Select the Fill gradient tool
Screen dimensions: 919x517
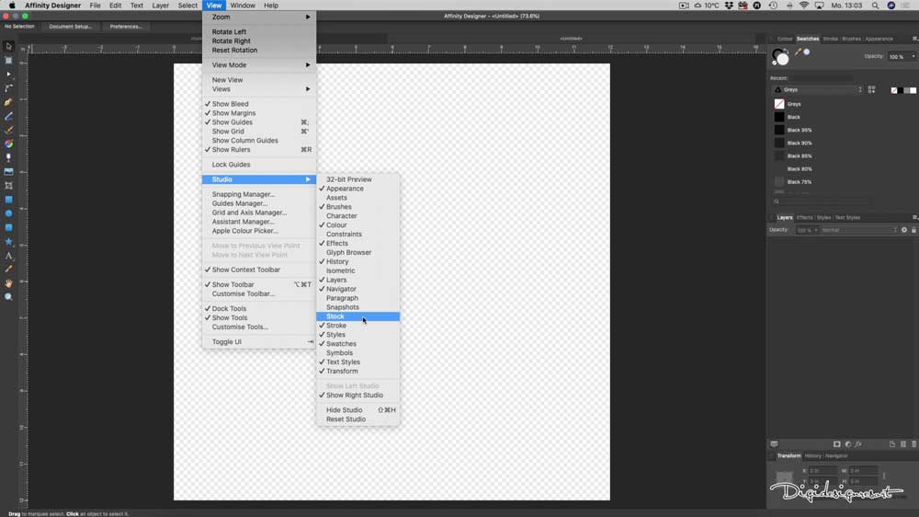(9, 144)
